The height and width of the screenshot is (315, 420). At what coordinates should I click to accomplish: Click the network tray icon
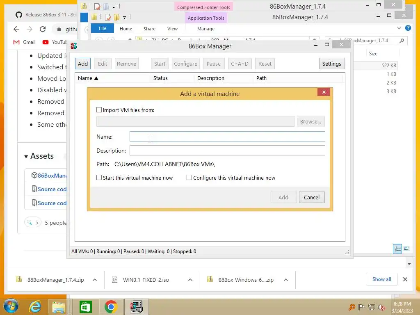[372, 307]
